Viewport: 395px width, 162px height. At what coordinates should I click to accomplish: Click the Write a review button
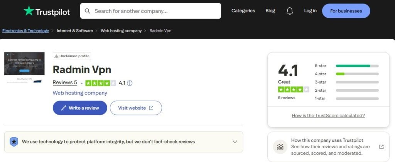[80, 108]
